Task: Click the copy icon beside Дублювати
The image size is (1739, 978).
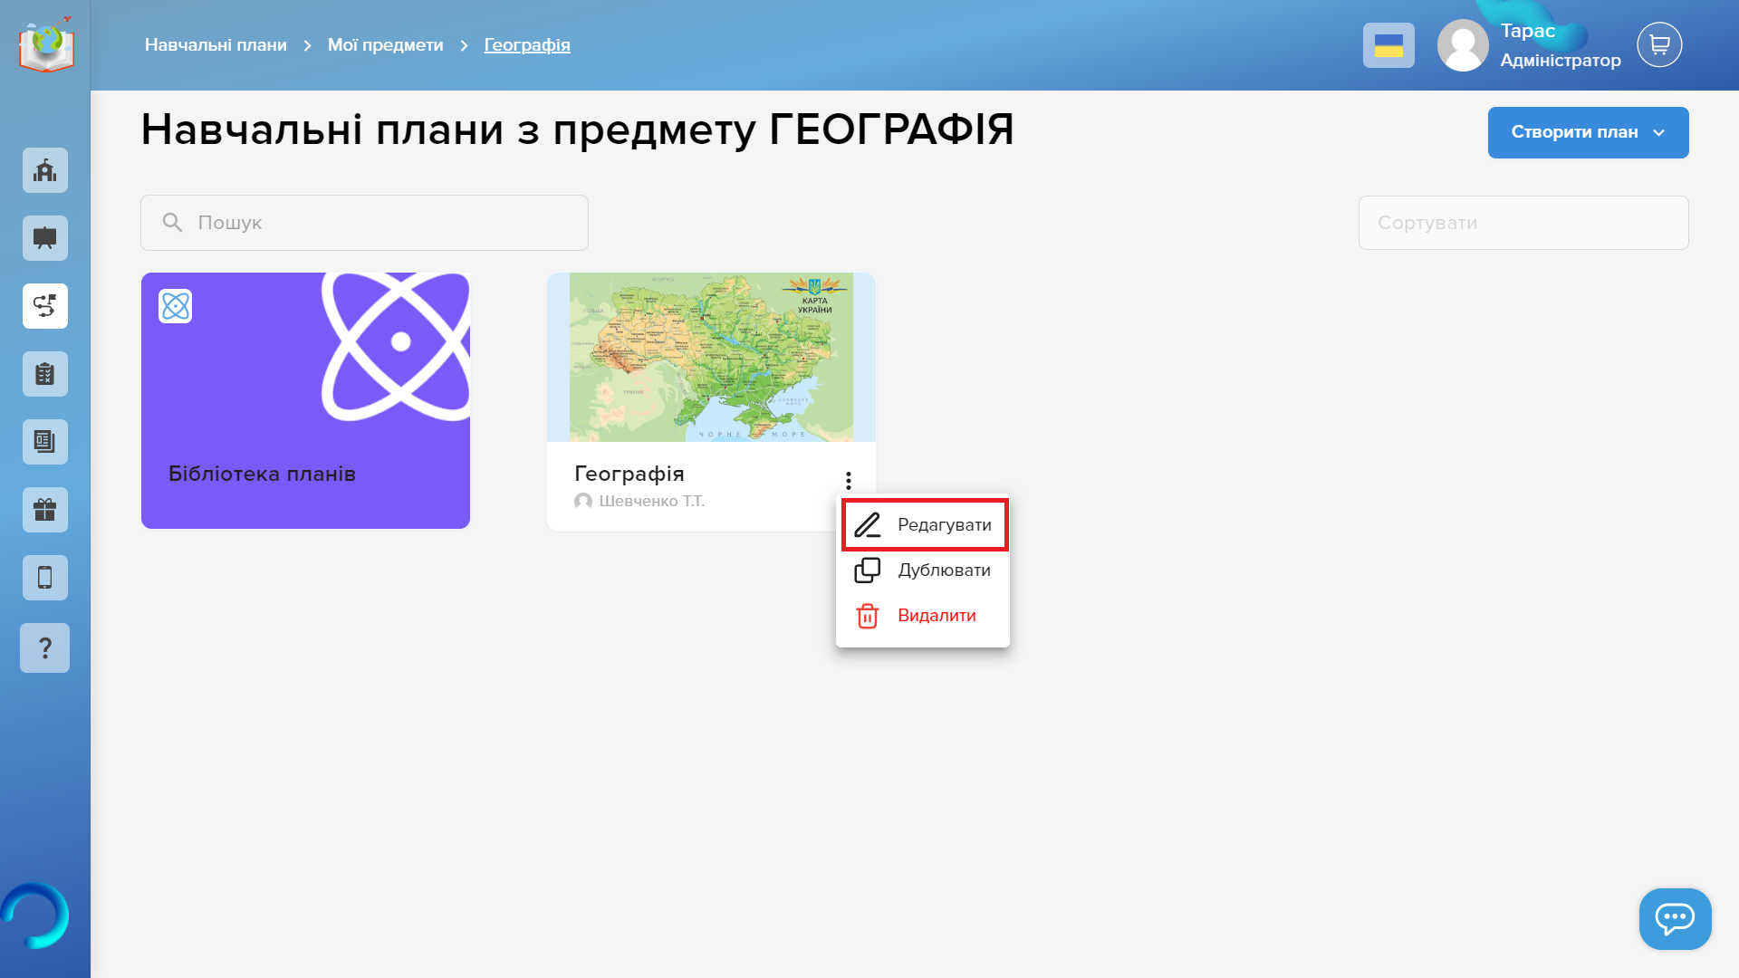Action: point(868,570)
